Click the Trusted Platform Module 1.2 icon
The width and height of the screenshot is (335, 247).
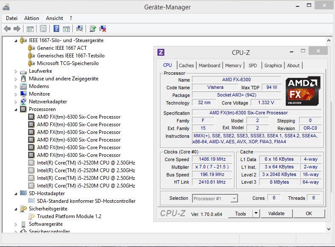31,216
